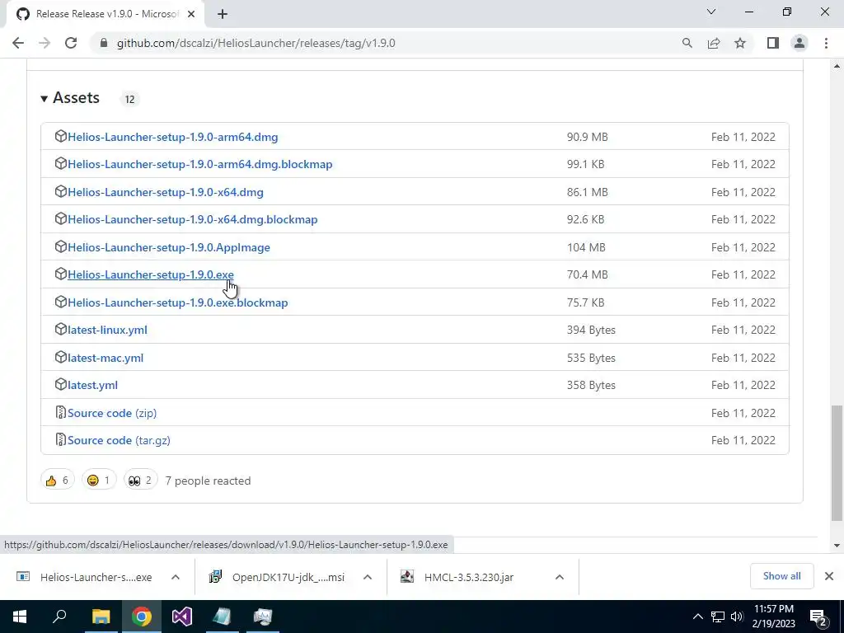This screenshot has height=633, width=844.
Task: Download Helios-Launcher-setup-1.9.0-arm64.dmg
Action: (x=173, y=137)
